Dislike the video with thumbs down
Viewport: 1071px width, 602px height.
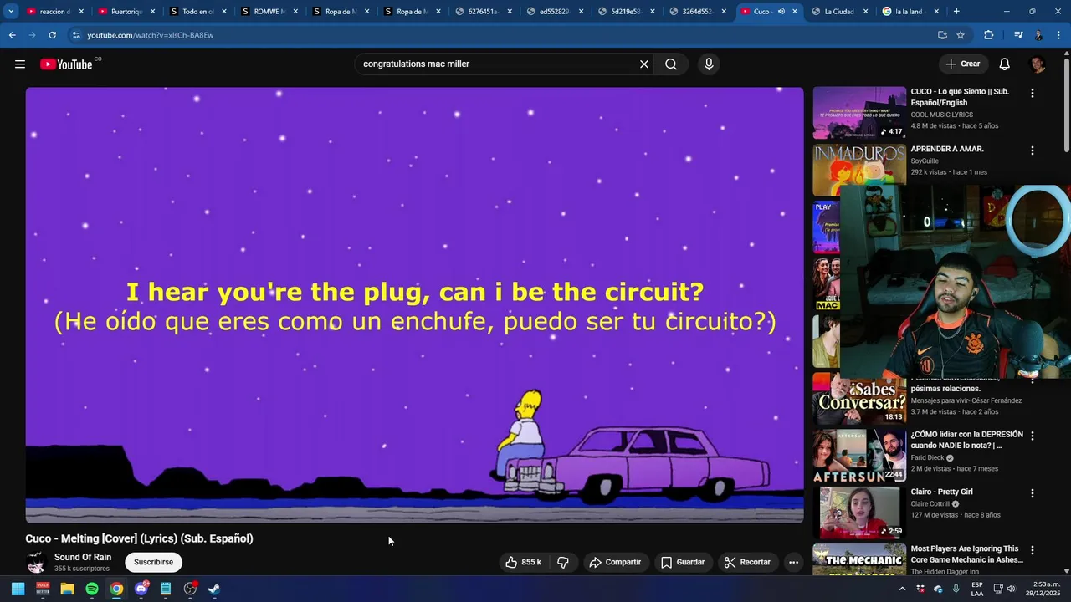[563, 562]
